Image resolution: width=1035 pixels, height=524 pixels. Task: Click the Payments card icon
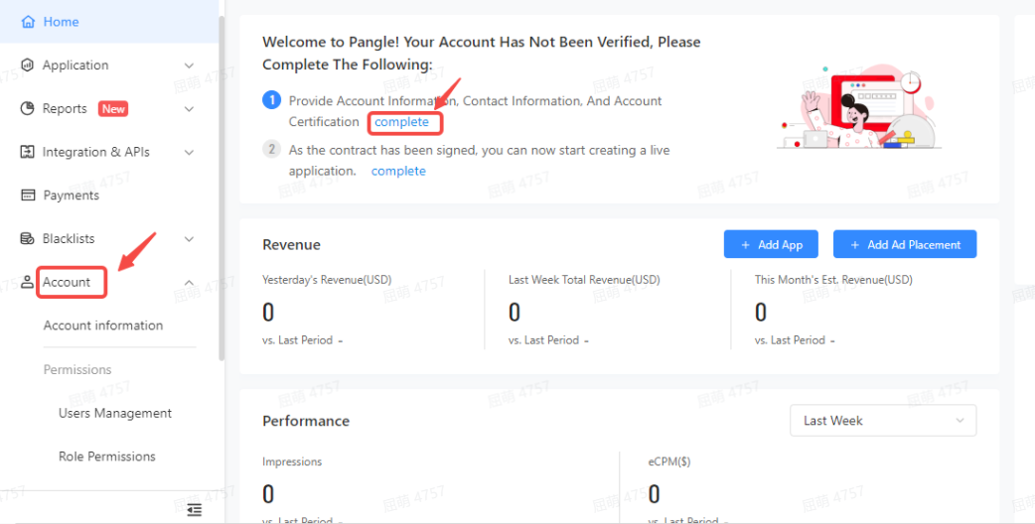[x=28, y=196]
